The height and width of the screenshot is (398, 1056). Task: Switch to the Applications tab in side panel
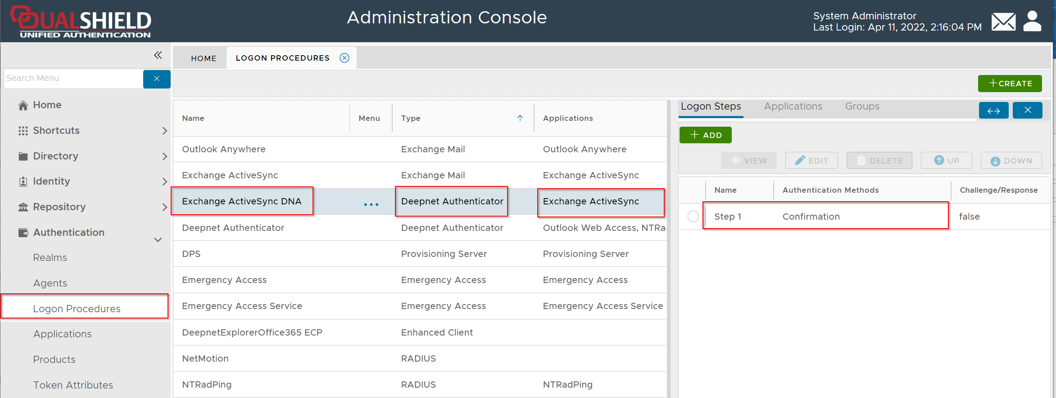(x=793, y=106)
